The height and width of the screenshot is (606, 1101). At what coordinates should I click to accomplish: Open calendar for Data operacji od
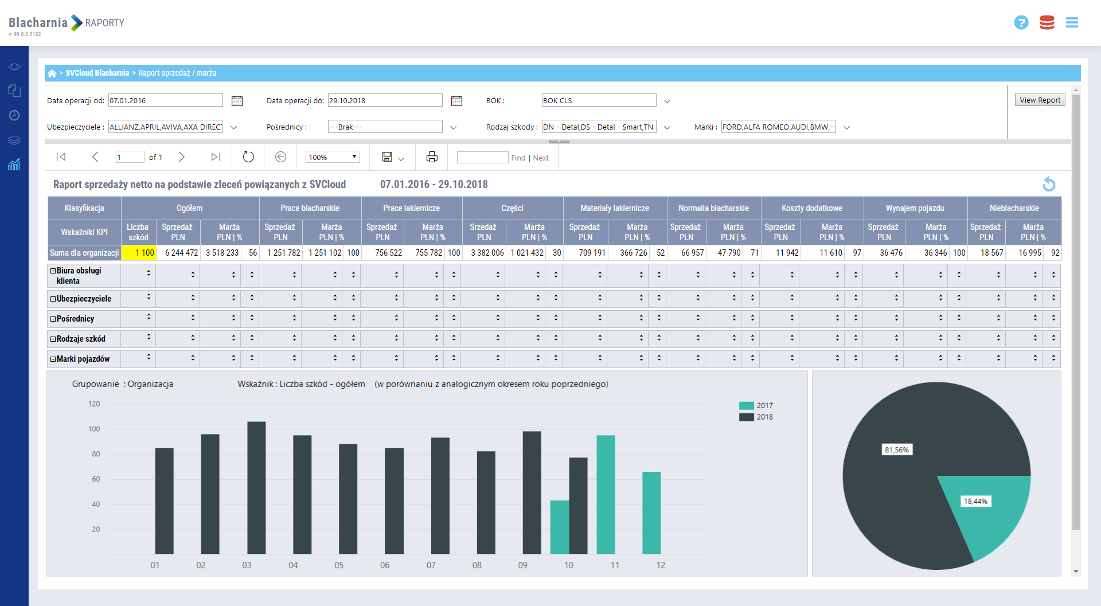tap(237, 101)
